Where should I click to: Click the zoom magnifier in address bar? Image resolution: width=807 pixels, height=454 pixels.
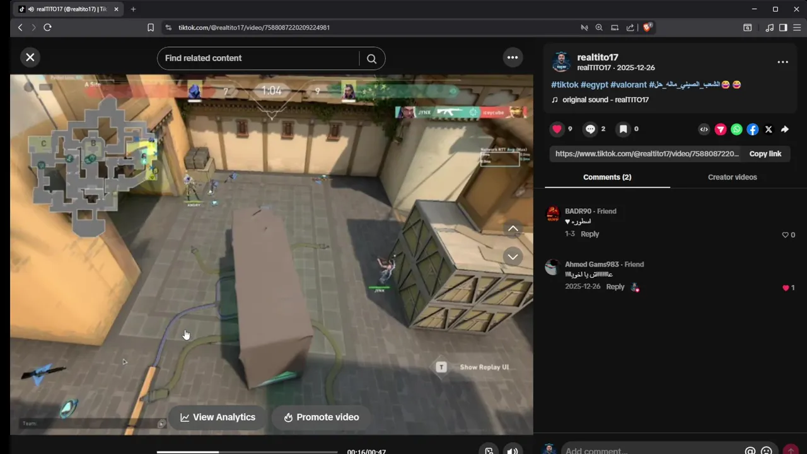(599, 27)
